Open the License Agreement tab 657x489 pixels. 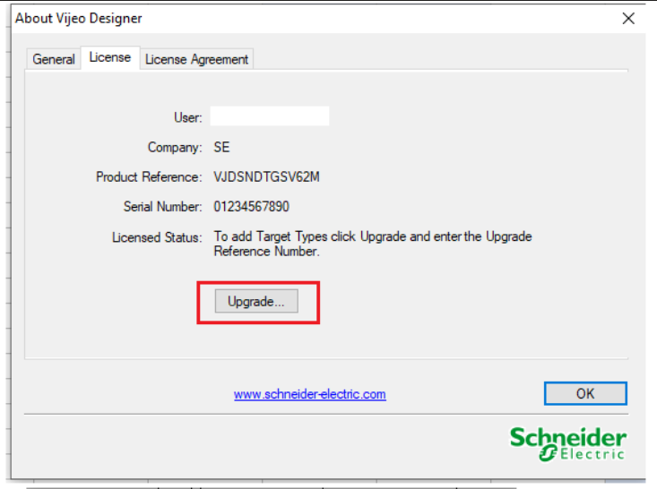196,59
